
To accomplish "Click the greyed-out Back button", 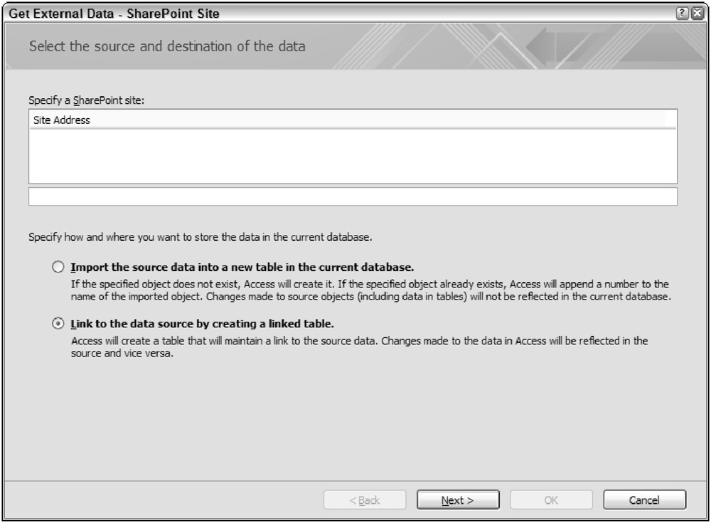I will coord(365,500).
